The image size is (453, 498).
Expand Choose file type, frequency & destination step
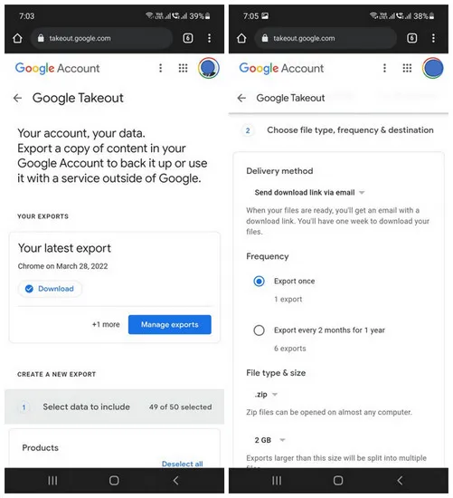[338, 130]
